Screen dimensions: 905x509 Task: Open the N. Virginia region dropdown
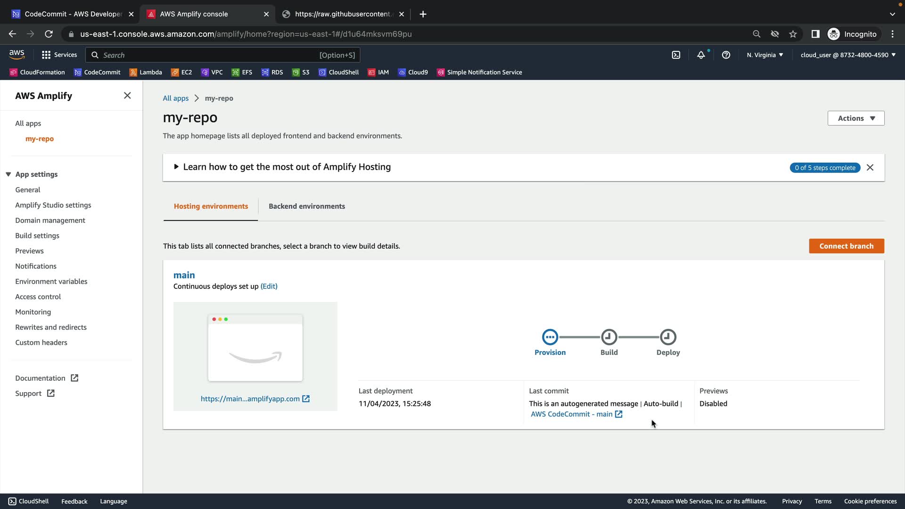tap(765, 55)
